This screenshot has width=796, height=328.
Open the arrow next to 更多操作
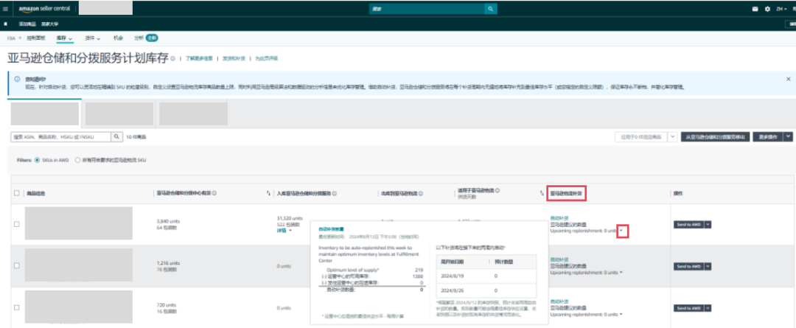788,137
